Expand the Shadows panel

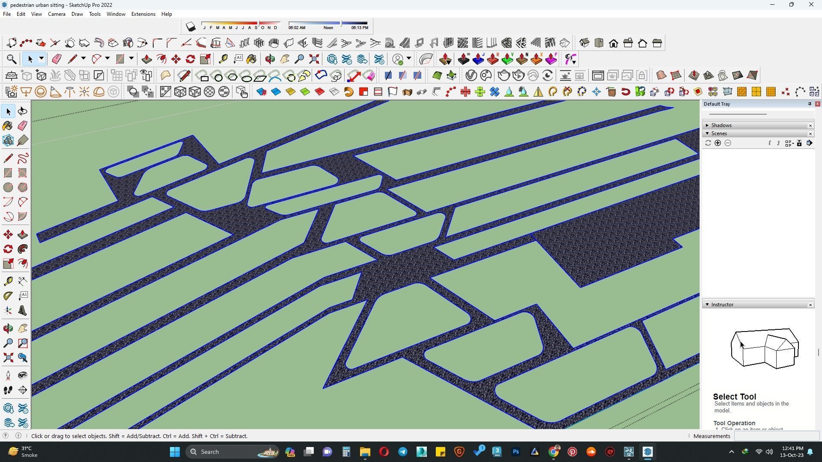(x=707, y=125)
